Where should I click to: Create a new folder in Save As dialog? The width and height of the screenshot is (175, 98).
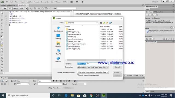pyautogui.click(x=107, y=23)
